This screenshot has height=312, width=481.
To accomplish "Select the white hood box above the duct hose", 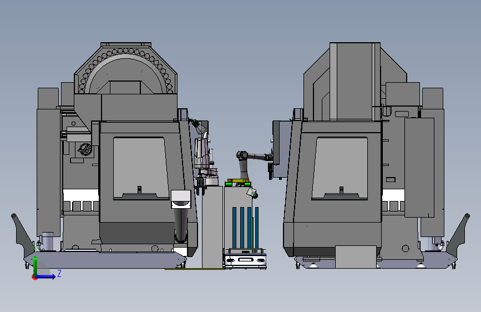I will click(x=181, y=199).
